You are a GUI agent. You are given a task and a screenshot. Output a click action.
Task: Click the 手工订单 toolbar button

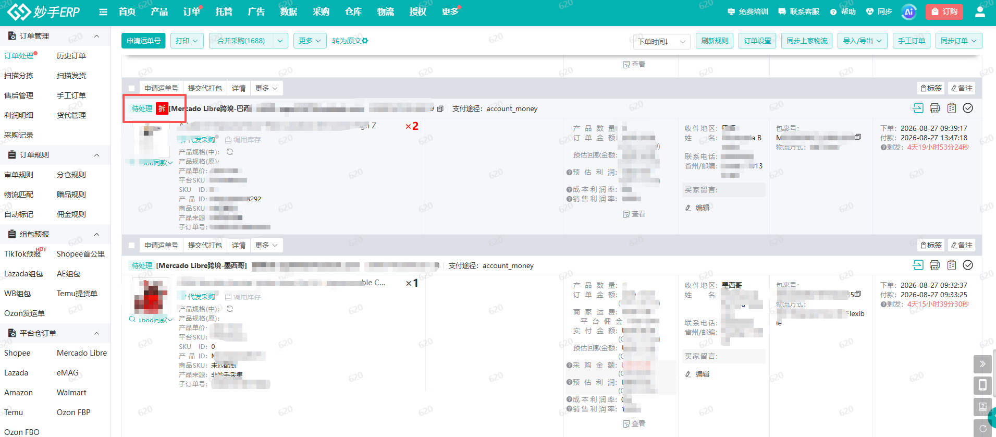point(912,41)
